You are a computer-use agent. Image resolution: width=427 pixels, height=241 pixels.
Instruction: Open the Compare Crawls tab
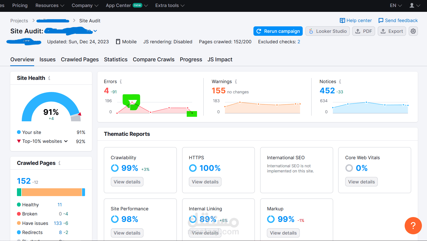154,59
